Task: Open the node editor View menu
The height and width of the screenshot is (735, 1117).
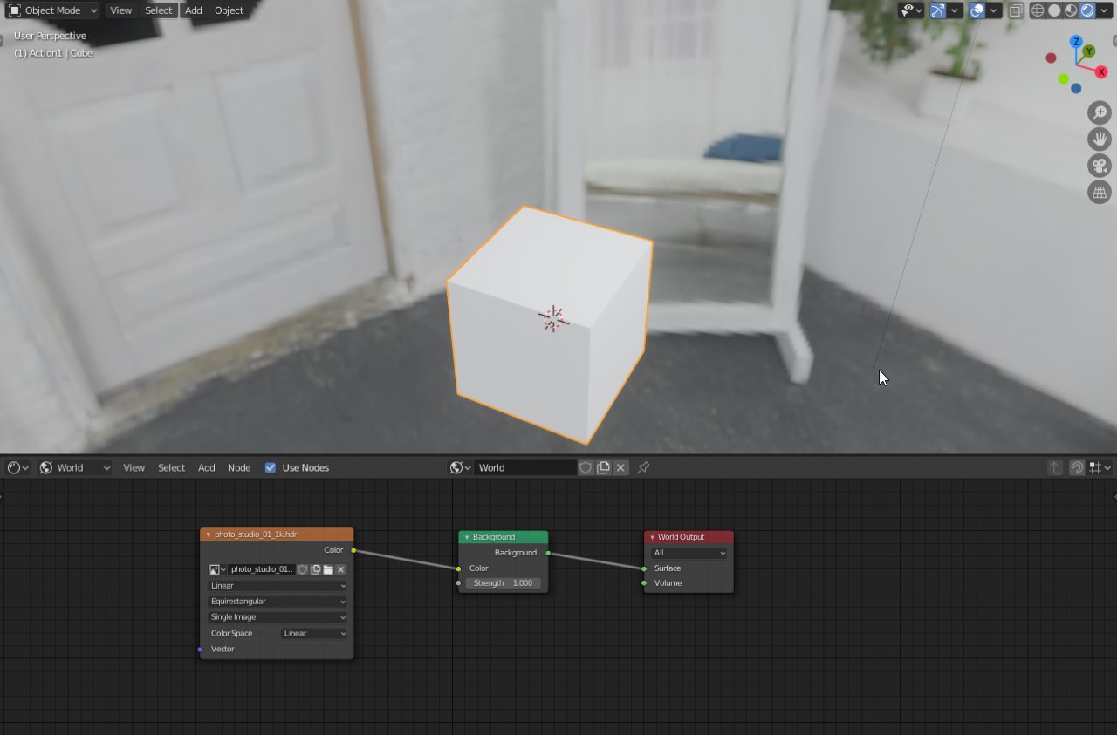Action: (134, 467)
